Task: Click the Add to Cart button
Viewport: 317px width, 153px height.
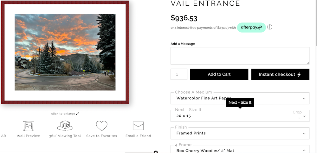Action: pyautogui.click(x=219, y=74)
